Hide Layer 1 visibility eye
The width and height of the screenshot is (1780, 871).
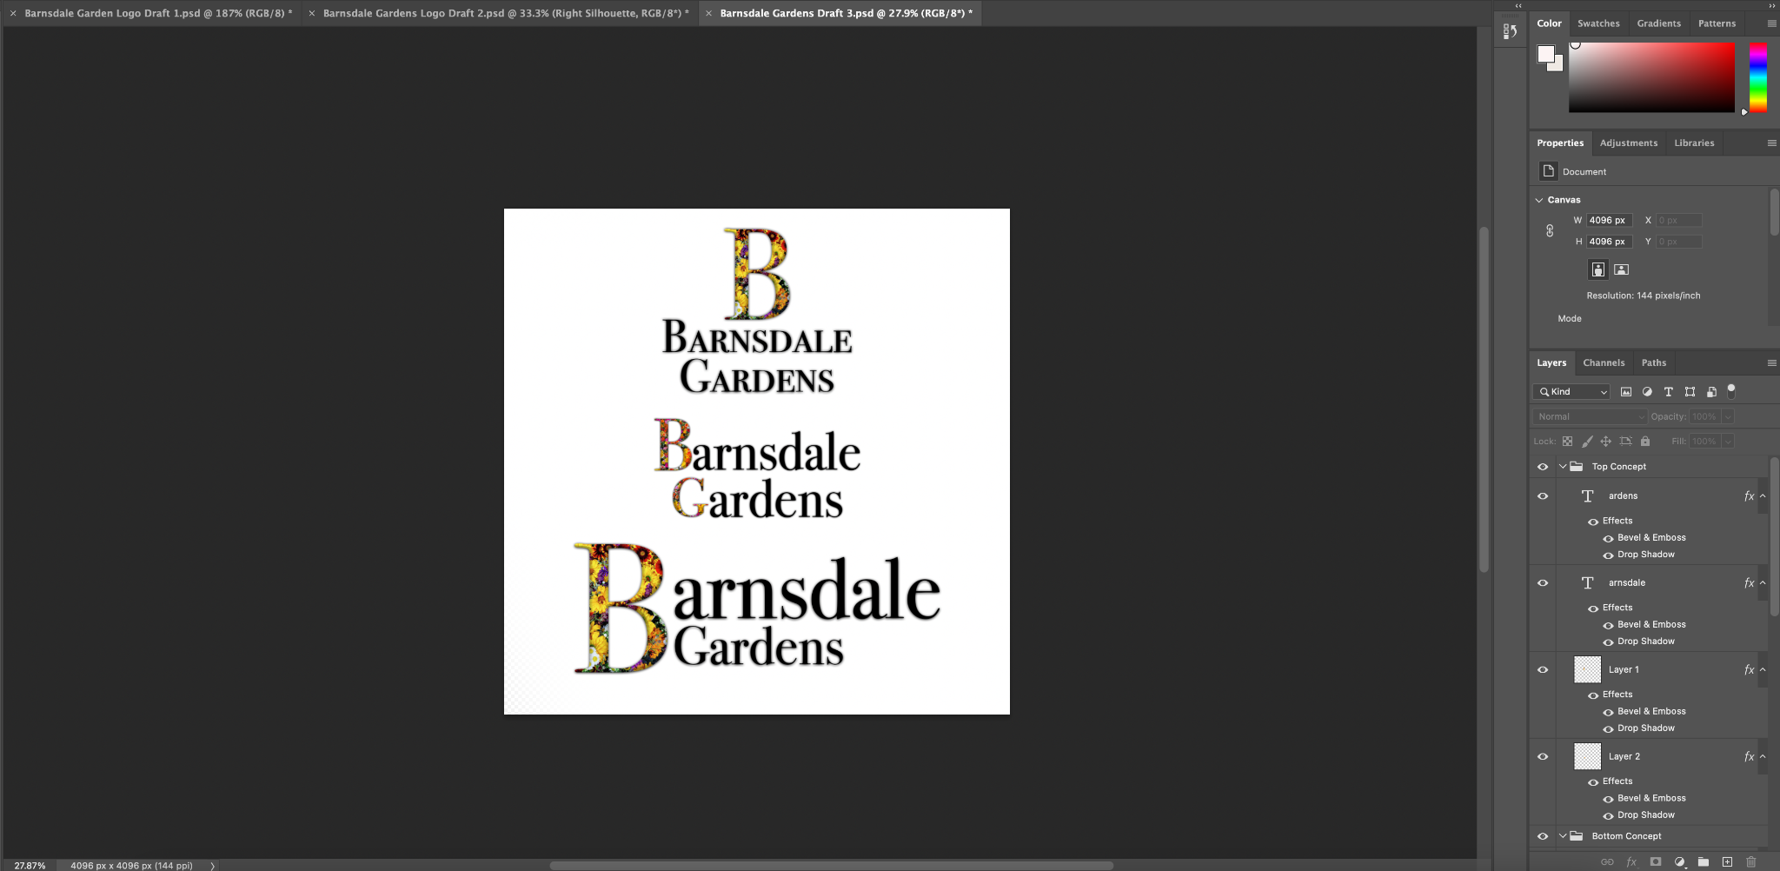tap(1543, 670)
